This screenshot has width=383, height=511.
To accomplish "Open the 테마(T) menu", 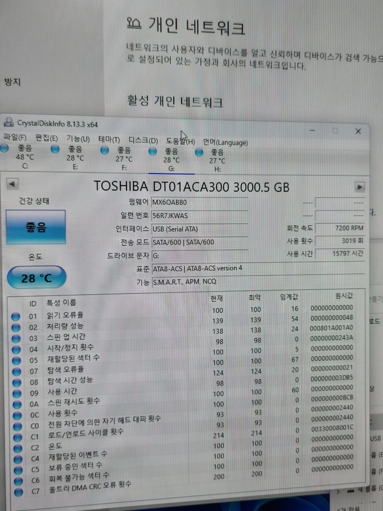I will point(109,140).
